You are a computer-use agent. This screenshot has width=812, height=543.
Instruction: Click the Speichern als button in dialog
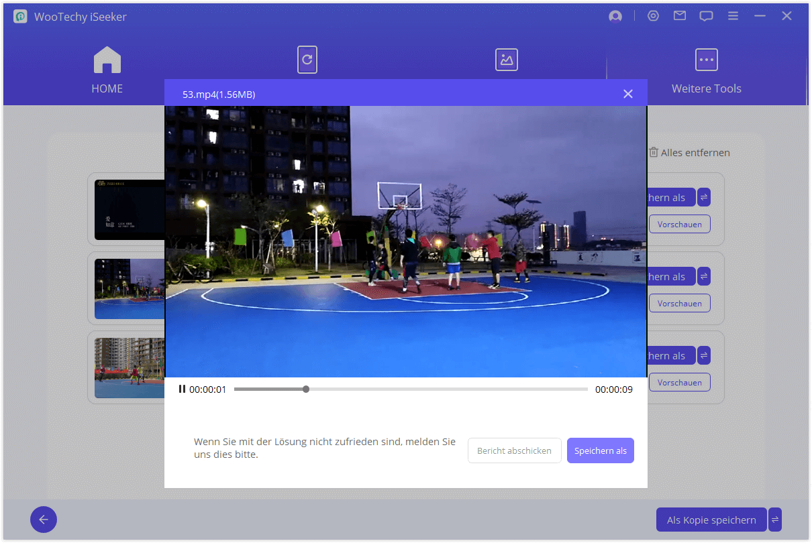pos(600,451)
